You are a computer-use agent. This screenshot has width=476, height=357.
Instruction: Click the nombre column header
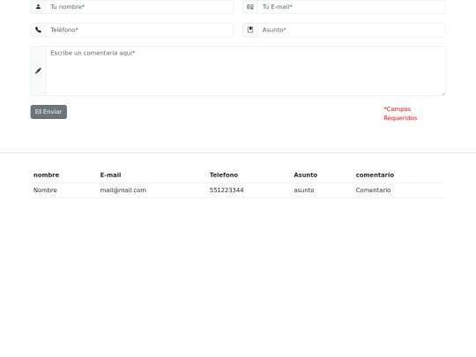46,175
